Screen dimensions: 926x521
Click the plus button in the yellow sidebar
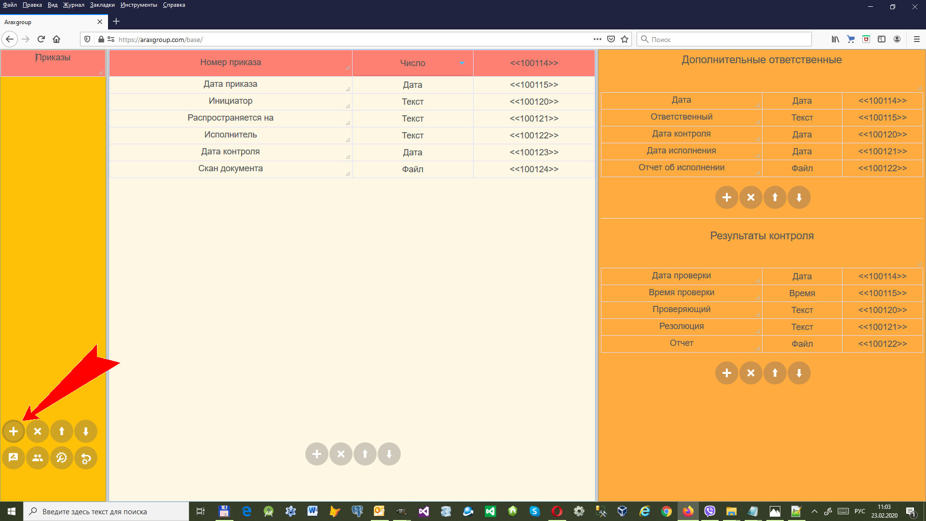click(x=14, y=431)
